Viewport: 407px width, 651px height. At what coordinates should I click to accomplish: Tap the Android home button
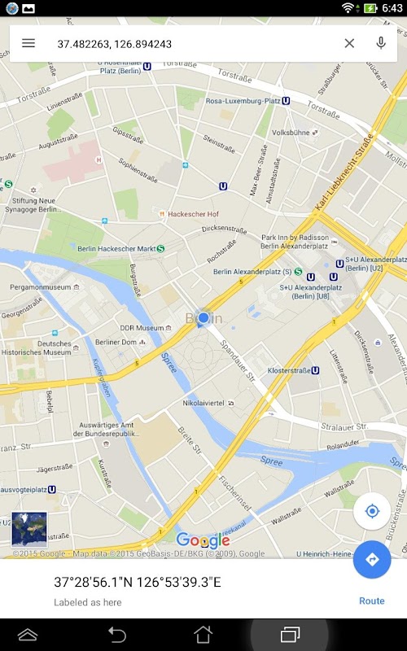[203, 635]
